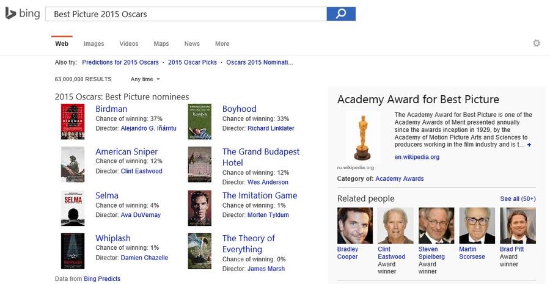Select the Web tab

62,44
